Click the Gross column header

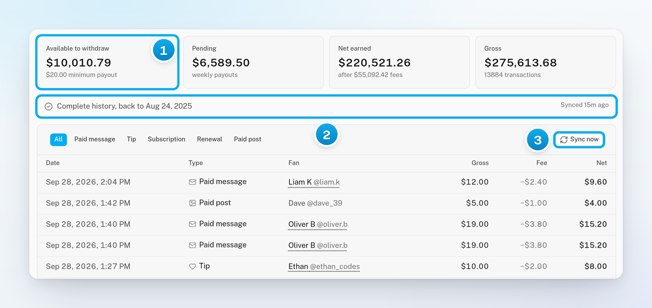click(480, 163)
